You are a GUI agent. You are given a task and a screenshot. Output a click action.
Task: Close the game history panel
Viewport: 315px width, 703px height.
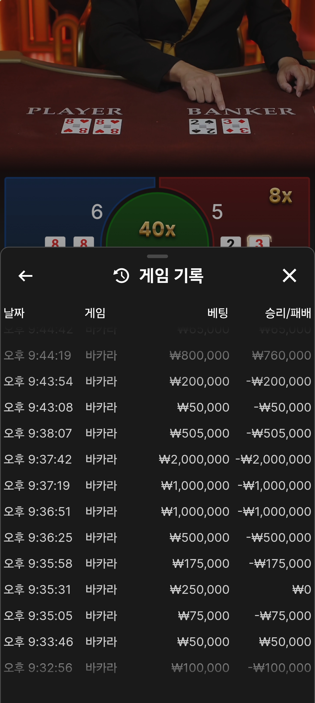coord(289,276)
